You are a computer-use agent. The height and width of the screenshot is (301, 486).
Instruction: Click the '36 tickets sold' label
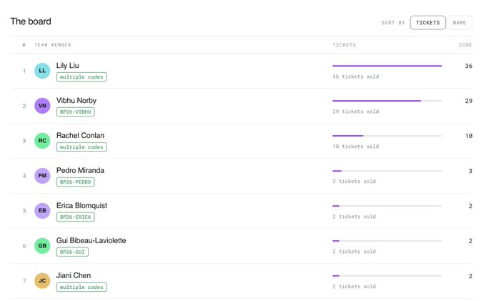pos(355,77)
